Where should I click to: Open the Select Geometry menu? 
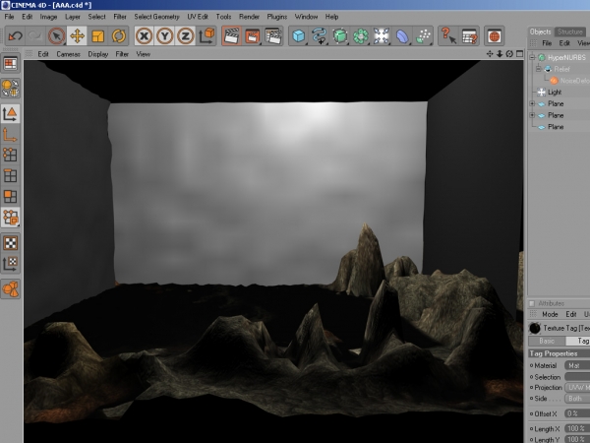point(156,17)
